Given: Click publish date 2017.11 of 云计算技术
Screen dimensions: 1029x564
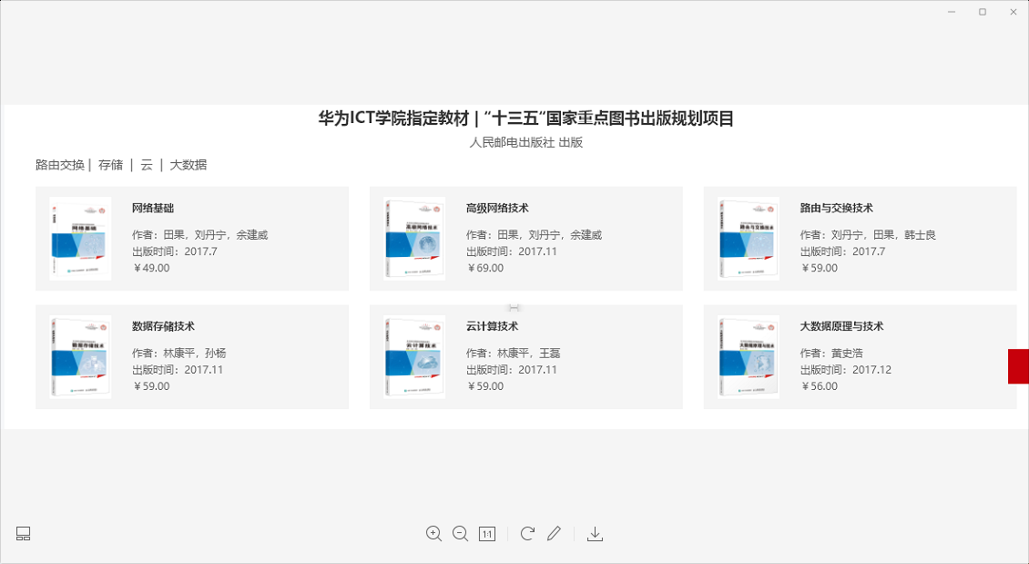Looking at the screenshot, I should click(x=512, y=370).
